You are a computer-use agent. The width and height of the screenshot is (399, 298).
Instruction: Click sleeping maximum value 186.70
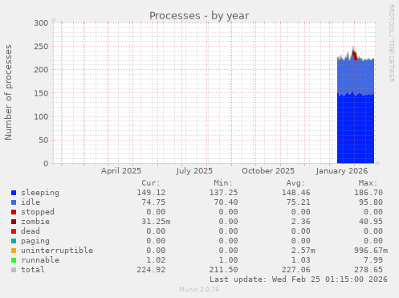[x=368, y=193]
